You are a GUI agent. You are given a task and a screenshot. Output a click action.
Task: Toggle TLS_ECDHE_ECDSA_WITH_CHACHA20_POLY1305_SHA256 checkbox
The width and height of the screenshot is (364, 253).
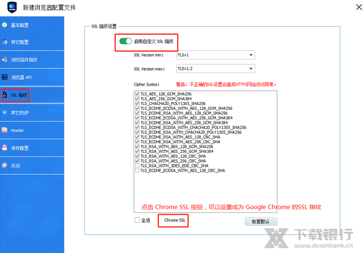click(137, 127)
